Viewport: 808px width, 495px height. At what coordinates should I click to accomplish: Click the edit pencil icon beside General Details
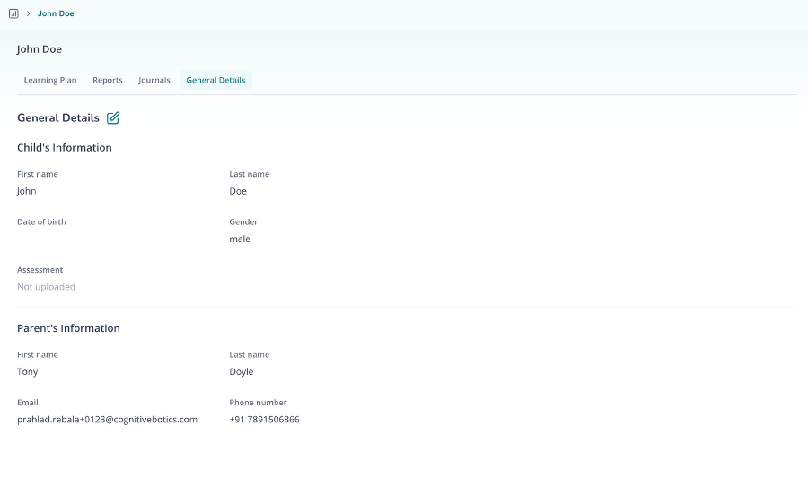pos(113,117)
